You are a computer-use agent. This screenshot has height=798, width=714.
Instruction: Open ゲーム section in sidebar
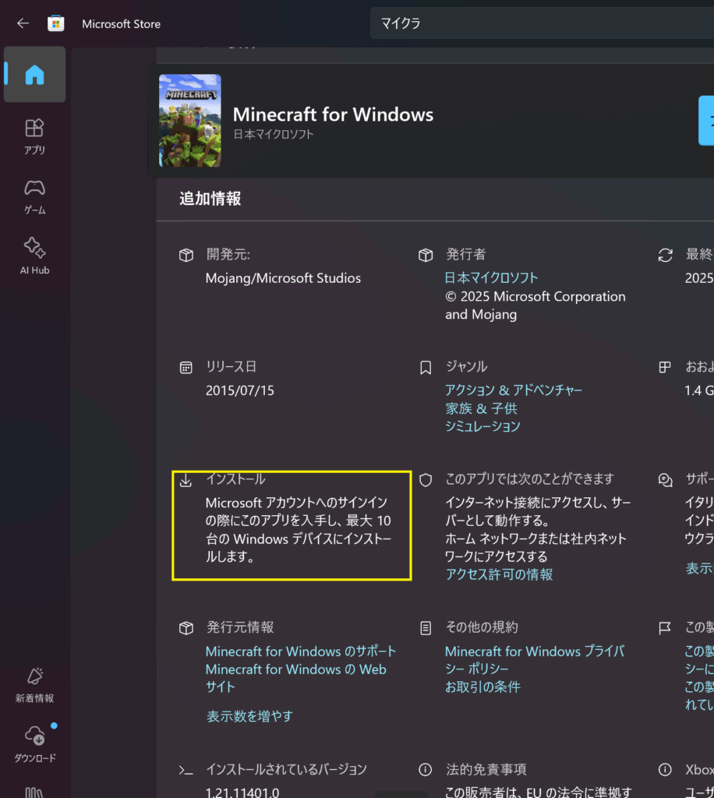34,196
